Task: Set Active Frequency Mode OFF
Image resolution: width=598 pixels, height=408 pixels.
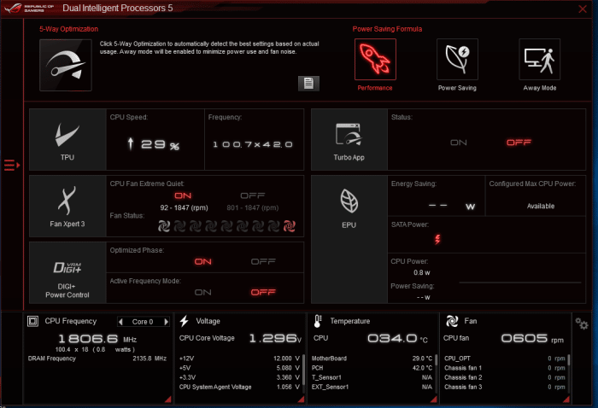Action: (x=263, y=292)
